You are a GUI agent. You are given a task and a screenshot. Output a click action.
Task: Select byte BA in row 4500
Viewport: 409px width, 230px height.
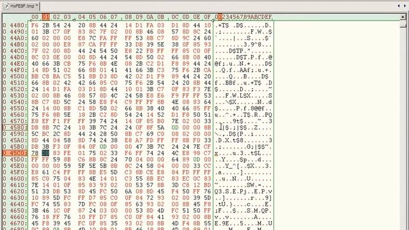[56, 77]
